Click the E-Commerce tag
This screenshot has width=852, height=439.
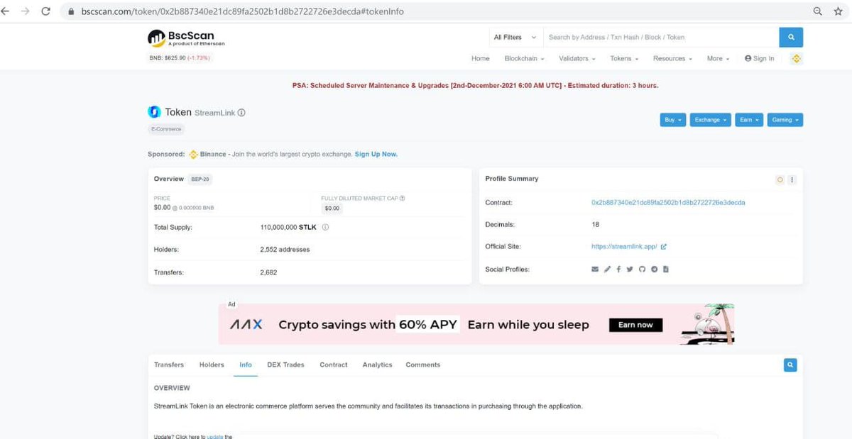[166, 130]
